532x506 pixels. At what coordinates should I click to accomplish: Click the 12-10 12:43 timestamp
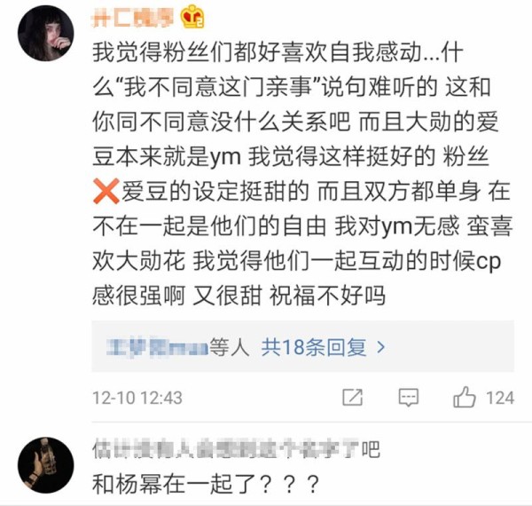137,398
